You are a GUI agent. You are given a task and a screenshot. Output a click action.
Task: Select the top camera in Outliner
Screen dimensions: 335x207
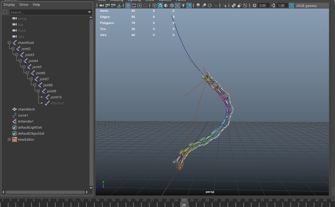(21, 25)
